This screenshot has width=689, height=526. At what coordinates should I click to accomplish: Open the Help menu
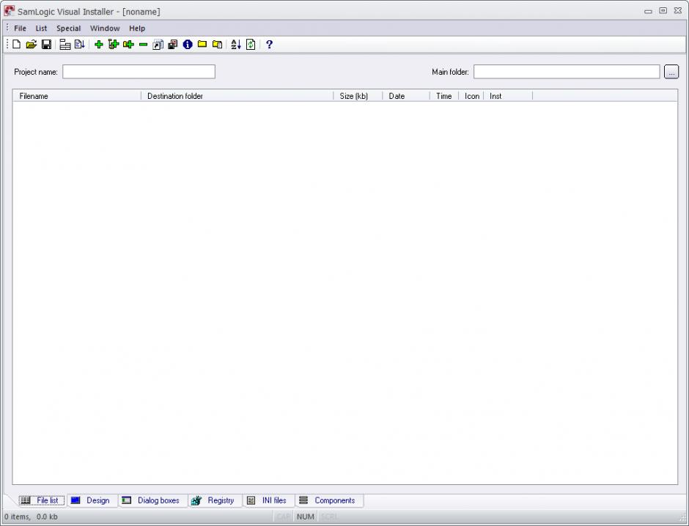tap(137, 28)
